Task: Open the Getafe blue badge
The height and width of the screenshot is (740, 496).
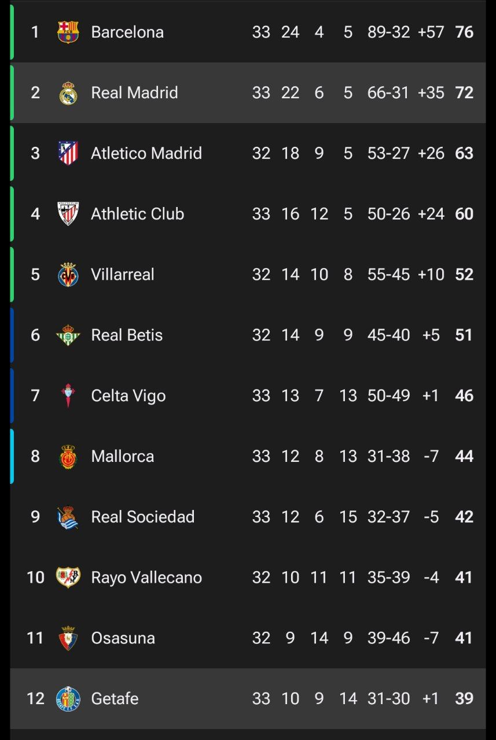Action: (x=68, y=699)
